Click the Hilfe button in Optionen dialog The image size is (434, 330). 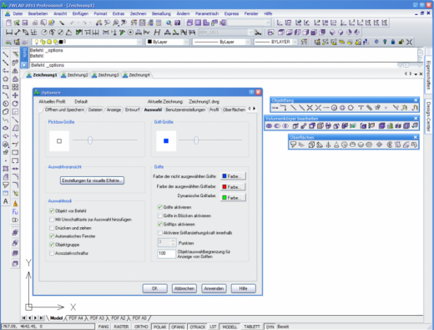(x=243, y=288)
